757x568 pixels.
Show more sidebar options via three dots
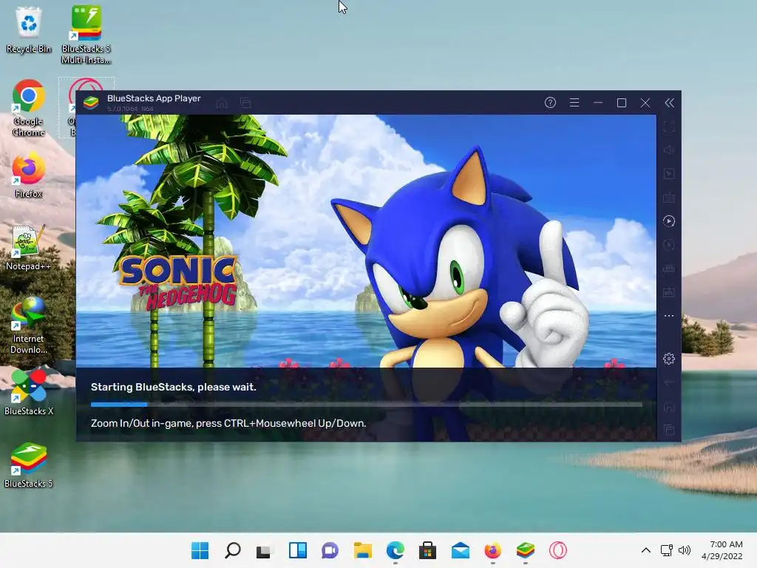point(668,316)
